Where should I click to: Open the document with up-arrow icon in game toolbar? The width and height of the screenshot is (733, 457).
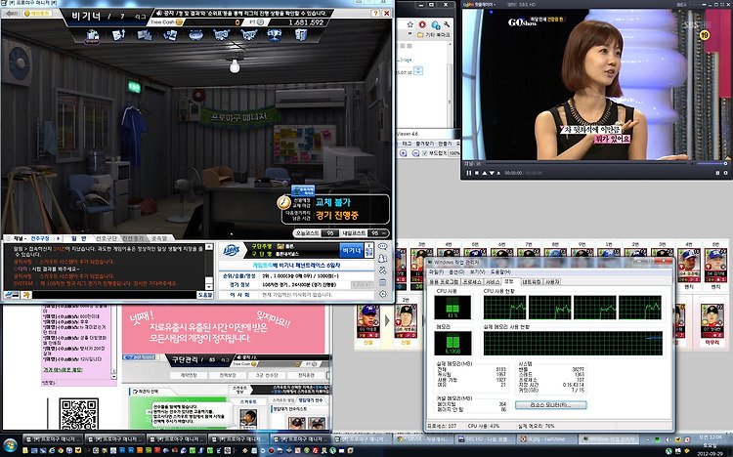coord(118,34)
